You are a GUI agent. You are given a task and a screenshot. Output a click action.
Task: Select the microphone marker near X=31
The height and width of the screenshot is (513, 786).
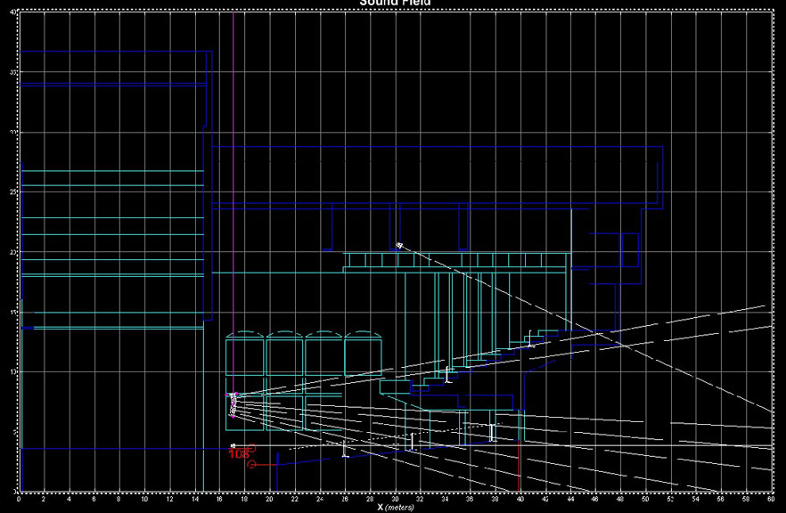(412, 440)
